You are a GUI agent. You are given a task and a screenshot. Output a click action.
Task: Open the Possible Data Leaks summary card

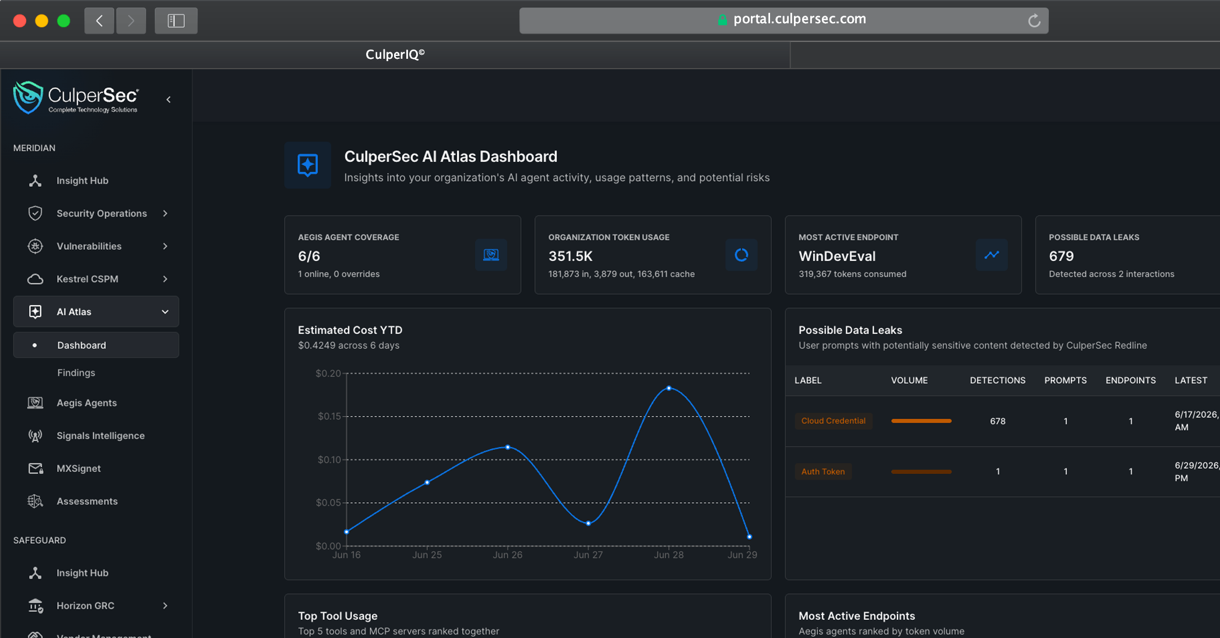click(1127, 255)
